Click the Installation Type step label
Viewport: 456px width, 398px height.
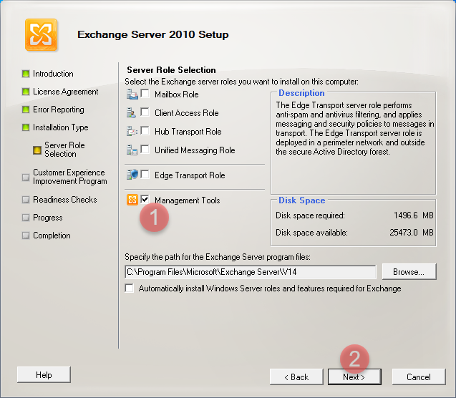pyautogui.click(x=60, y=127)
